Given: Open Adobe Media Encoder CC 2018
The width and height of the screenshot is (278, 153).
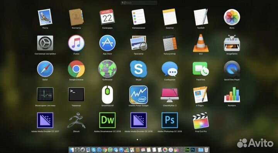Looking at the screenshot, I should tap(139, 120).
